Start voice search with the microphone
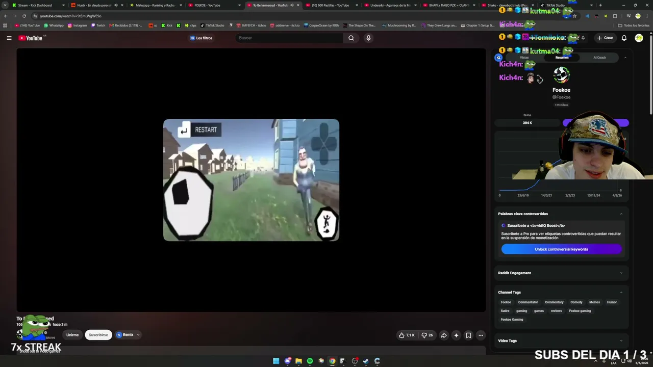The image size is (653, 367). click(368, 38)
